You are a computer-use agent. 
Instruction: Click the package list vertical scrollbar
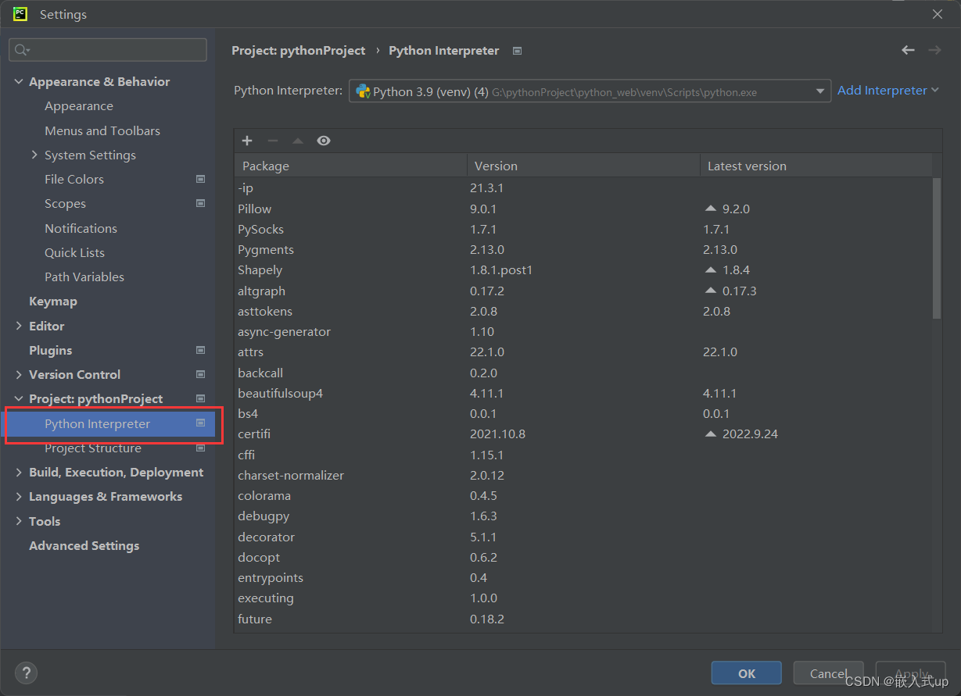937,248
